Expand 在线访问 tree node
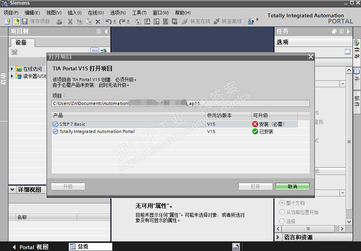361x251 pixels. (x=12, y=69)
